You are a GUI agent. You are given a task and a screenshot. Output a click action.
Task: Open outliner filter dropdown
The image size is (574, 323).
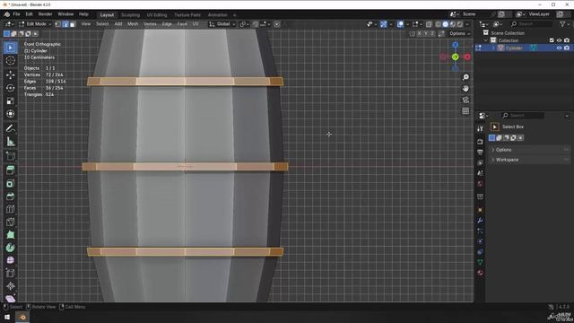(x=564, y=24)
